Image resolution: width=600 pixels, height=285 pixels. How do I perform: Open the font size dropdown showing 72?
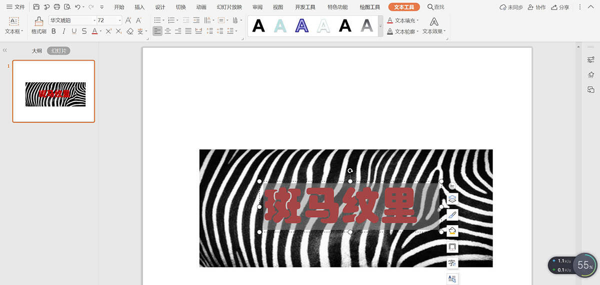tap(119, 20)
